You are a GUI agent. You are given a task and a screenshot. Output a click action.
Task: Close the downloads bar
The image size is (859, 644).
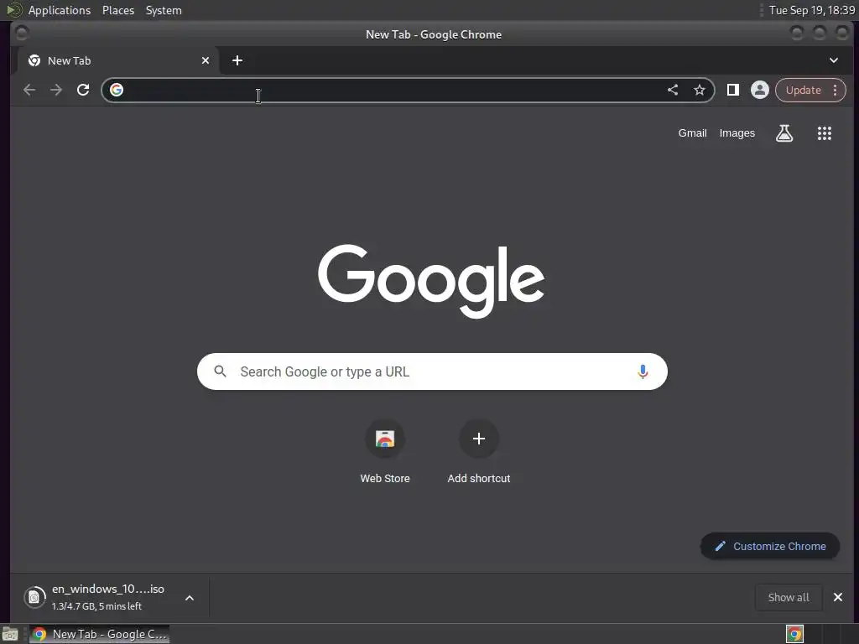click(x=838, y=597)
